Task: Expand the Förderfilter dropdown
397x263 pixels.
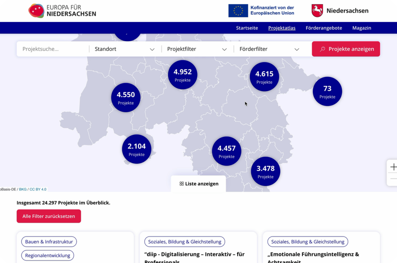Action: [x=269, y=49]
